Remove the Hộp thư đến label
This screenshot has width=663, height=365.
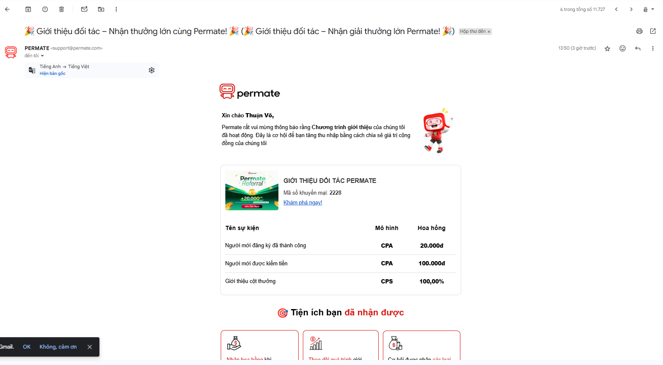click(x=489, y=32)
